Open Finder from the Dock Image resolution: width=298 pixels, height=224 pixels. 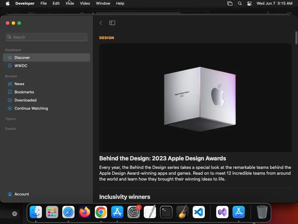click(36, 212)
